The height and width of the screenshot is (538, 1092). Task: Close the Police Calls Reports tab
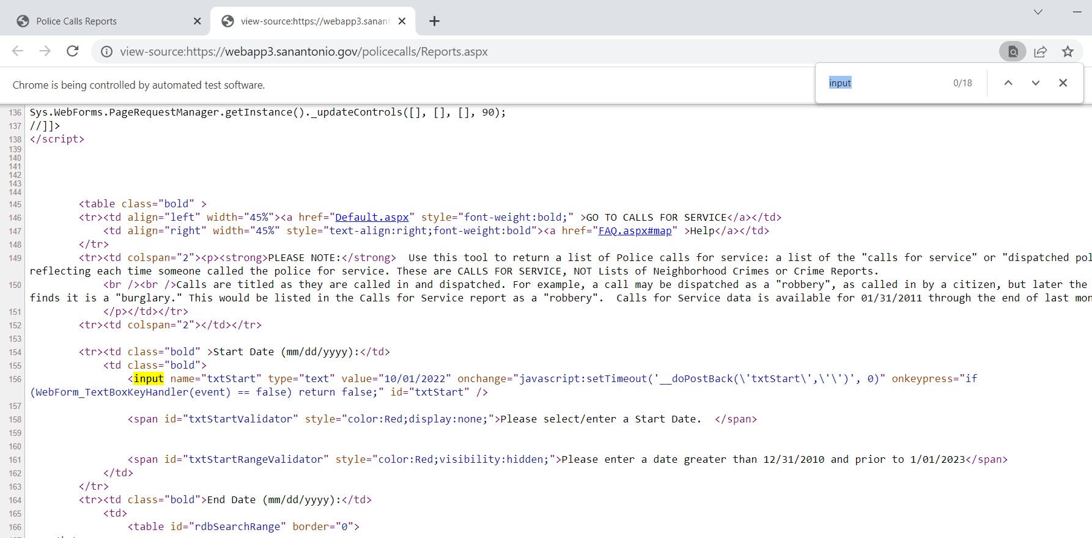(197, 21)
